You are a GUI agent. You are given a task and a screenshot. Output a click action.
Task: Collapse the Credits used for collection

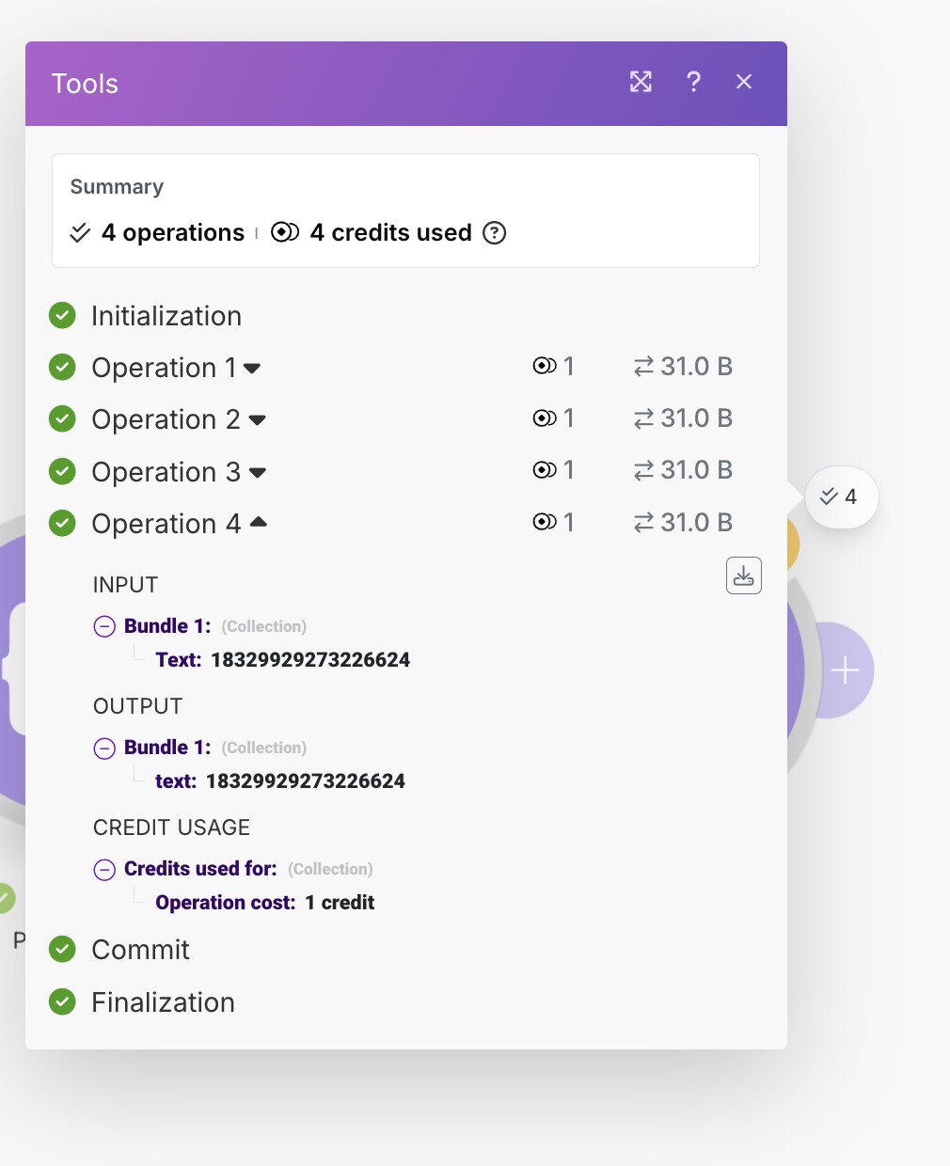[x=104, y=870]
